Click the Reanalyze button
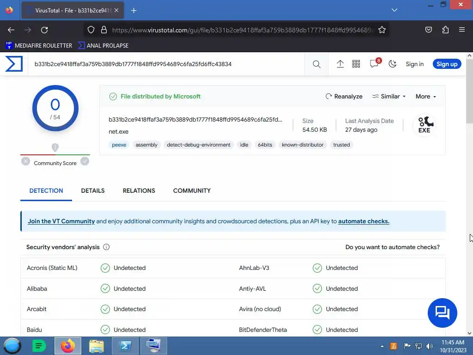The width and height of the screenshot is (473, 355). click(x=344, y=96)
